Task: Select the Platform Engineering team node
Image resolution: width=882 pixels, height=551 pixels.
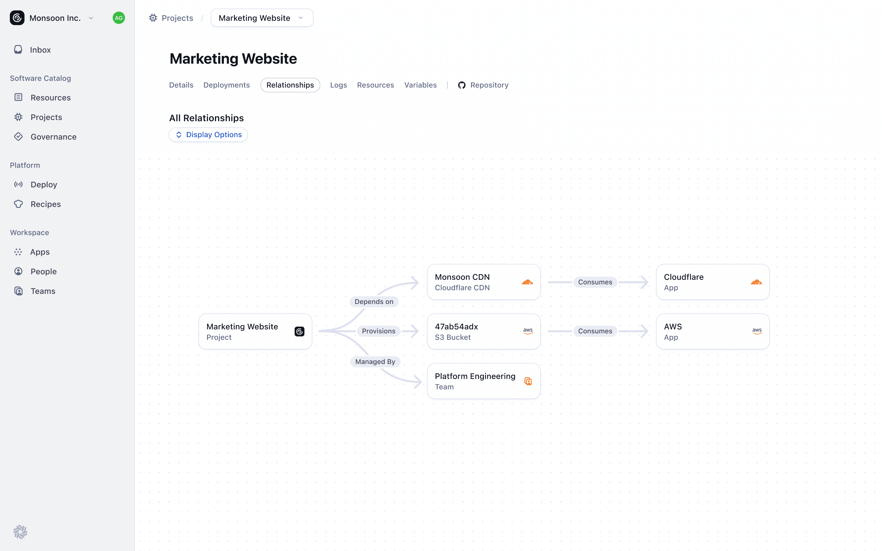Action: [x=483, y=381]
